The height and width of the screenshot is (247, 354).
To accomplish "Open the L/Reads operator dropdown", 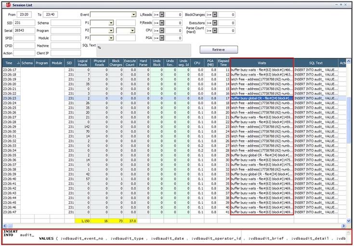I will tap(162, 14).
